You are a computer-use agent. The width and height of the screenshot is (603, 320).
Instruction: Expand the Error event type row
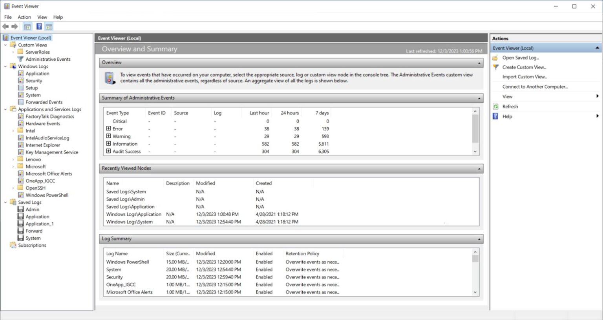109,128
